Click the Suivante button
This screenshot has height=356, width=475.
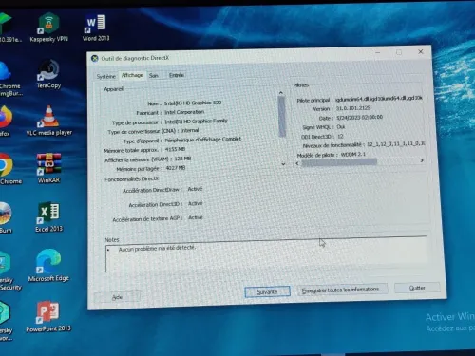click(x=267, y=291)
